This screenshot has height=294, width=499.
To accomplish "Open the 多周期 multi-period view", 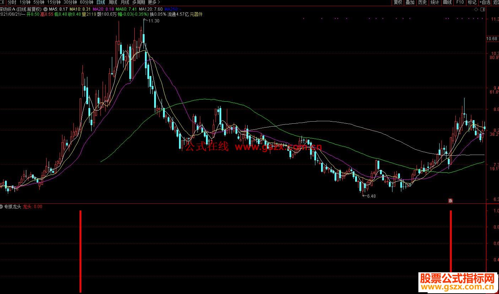I will point(139,2).
